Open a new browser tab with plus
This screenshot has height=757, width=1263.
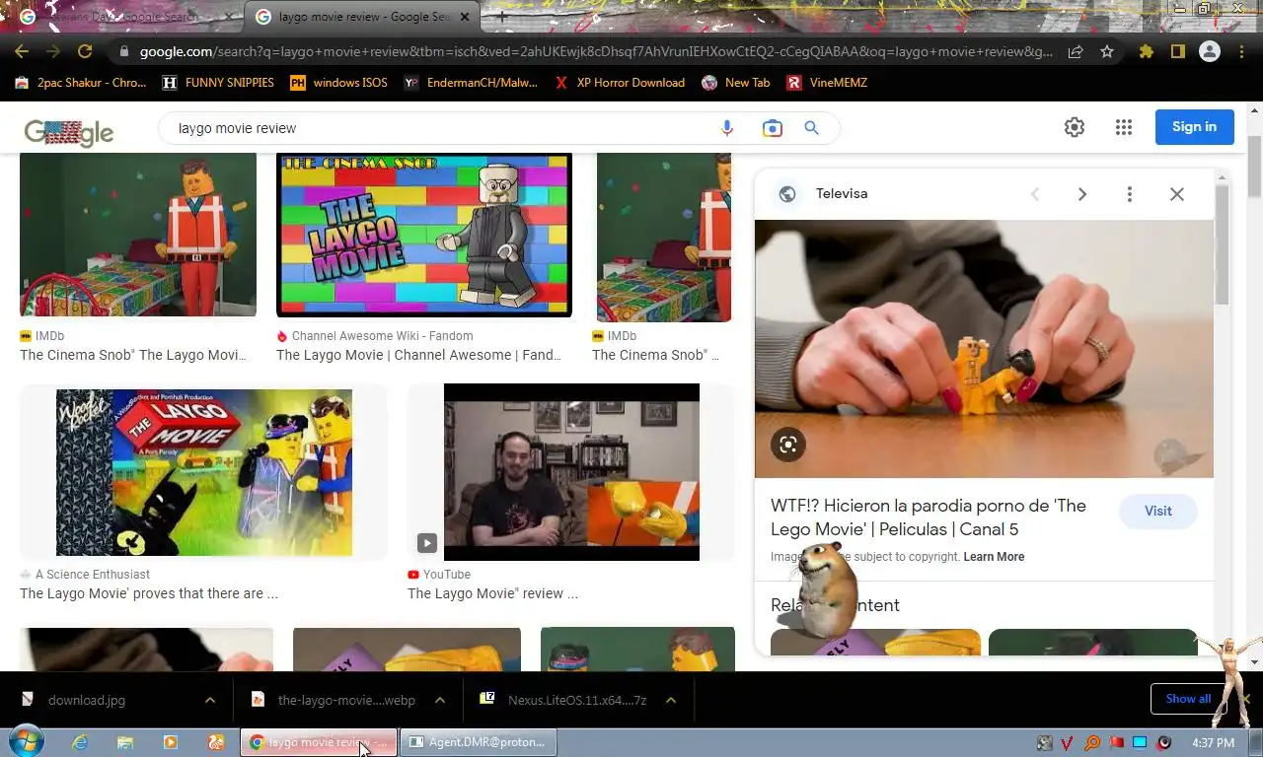pyautogui.click(x=502, y=17)
